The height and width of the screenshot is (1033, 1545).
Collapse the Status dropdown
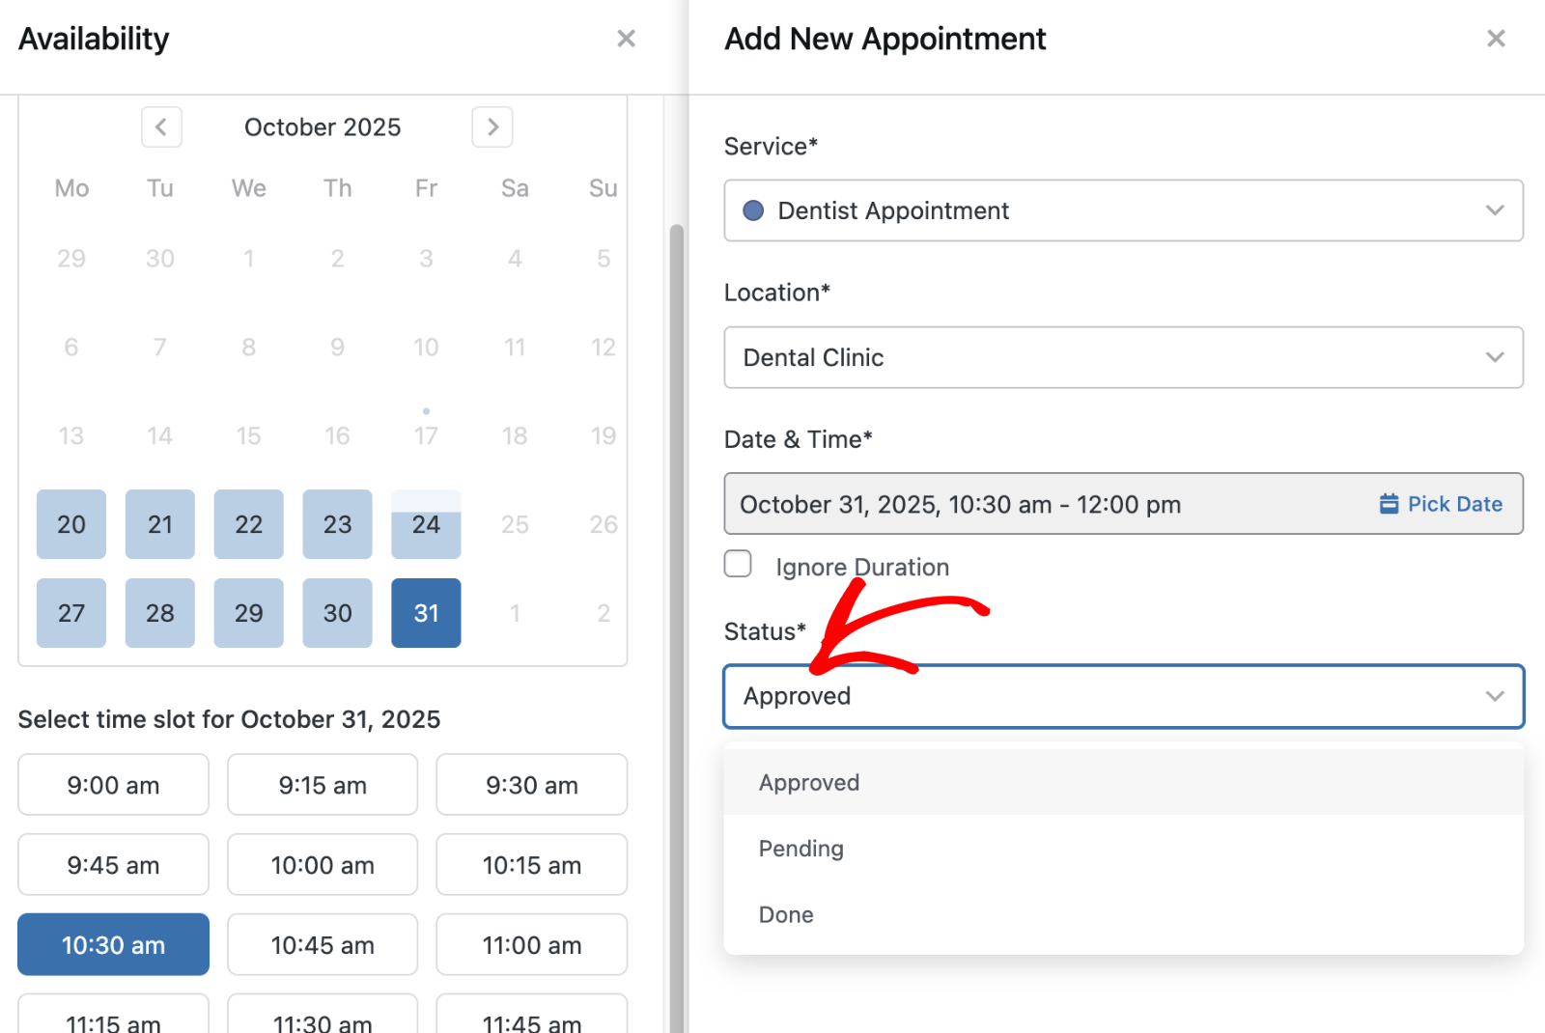click(x=1494, y=696)
